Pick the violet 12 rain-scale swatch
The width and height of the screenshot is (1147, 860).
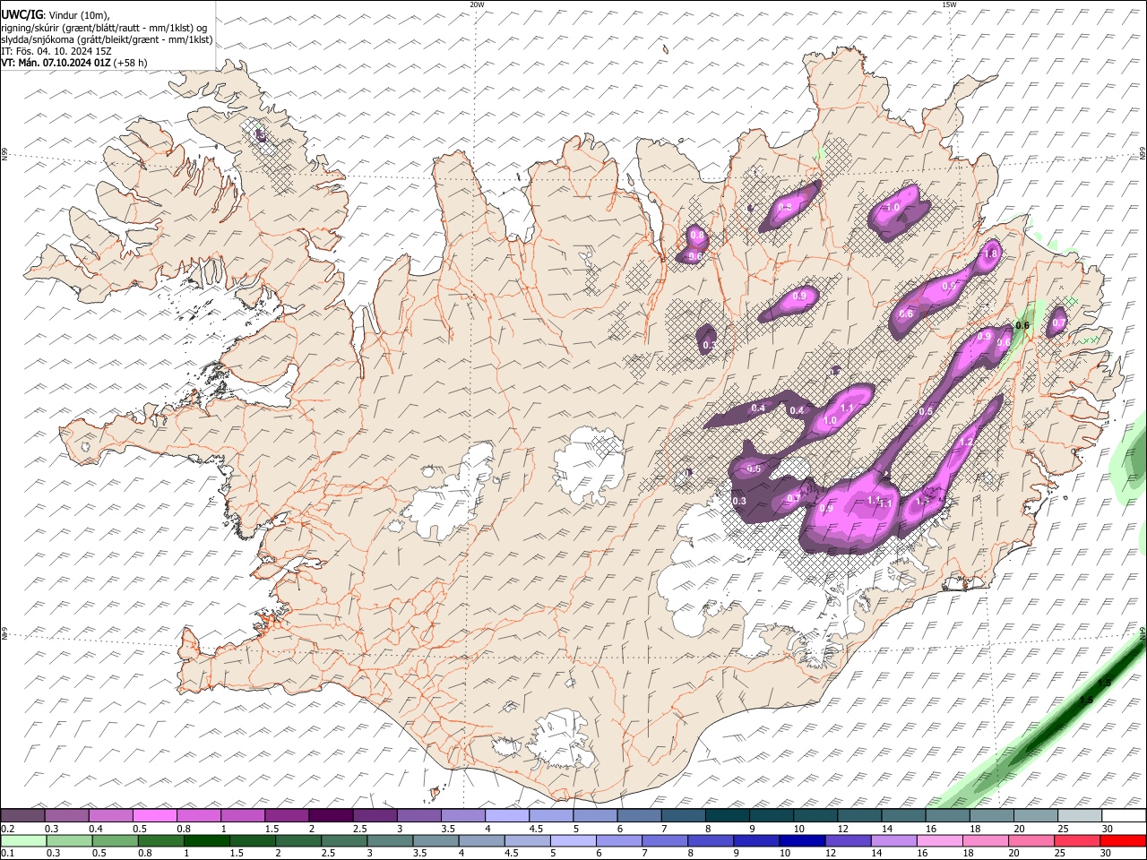[x=847, y=841]
